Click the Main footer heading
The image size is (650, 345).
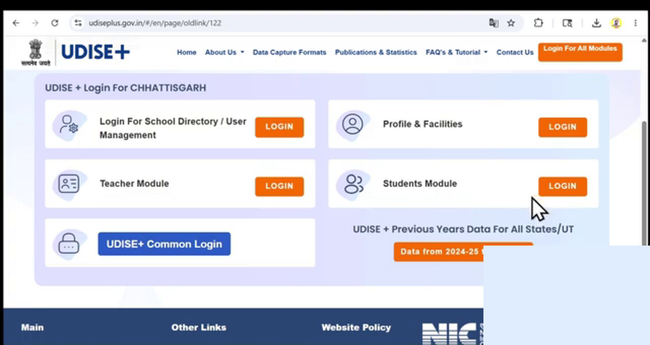(32, 327)
